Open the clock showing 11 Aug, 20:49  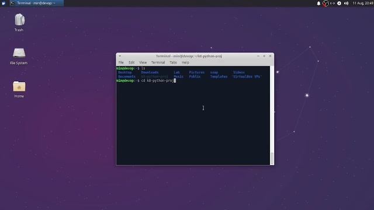[x=363, y=3]
